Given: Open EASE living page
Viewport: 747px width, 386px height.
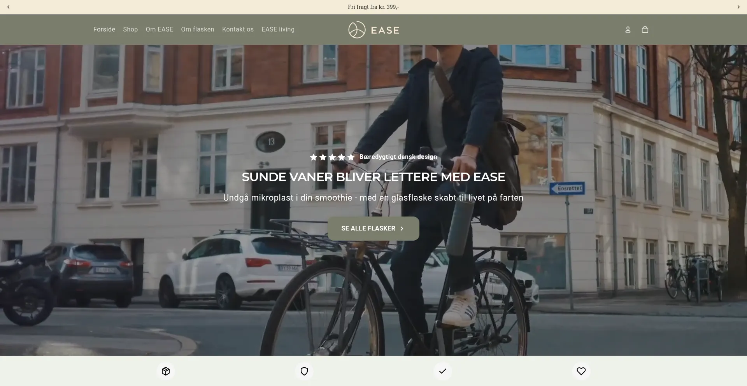Looking at the screenshot, I should tap(278, 30).
